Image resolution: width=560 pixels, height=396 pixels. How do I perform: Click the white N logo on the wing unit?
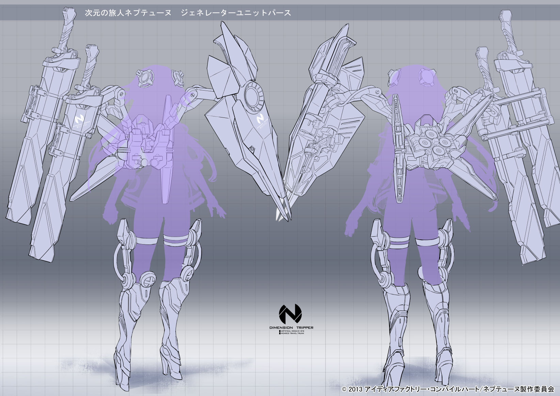coord(260,119)
